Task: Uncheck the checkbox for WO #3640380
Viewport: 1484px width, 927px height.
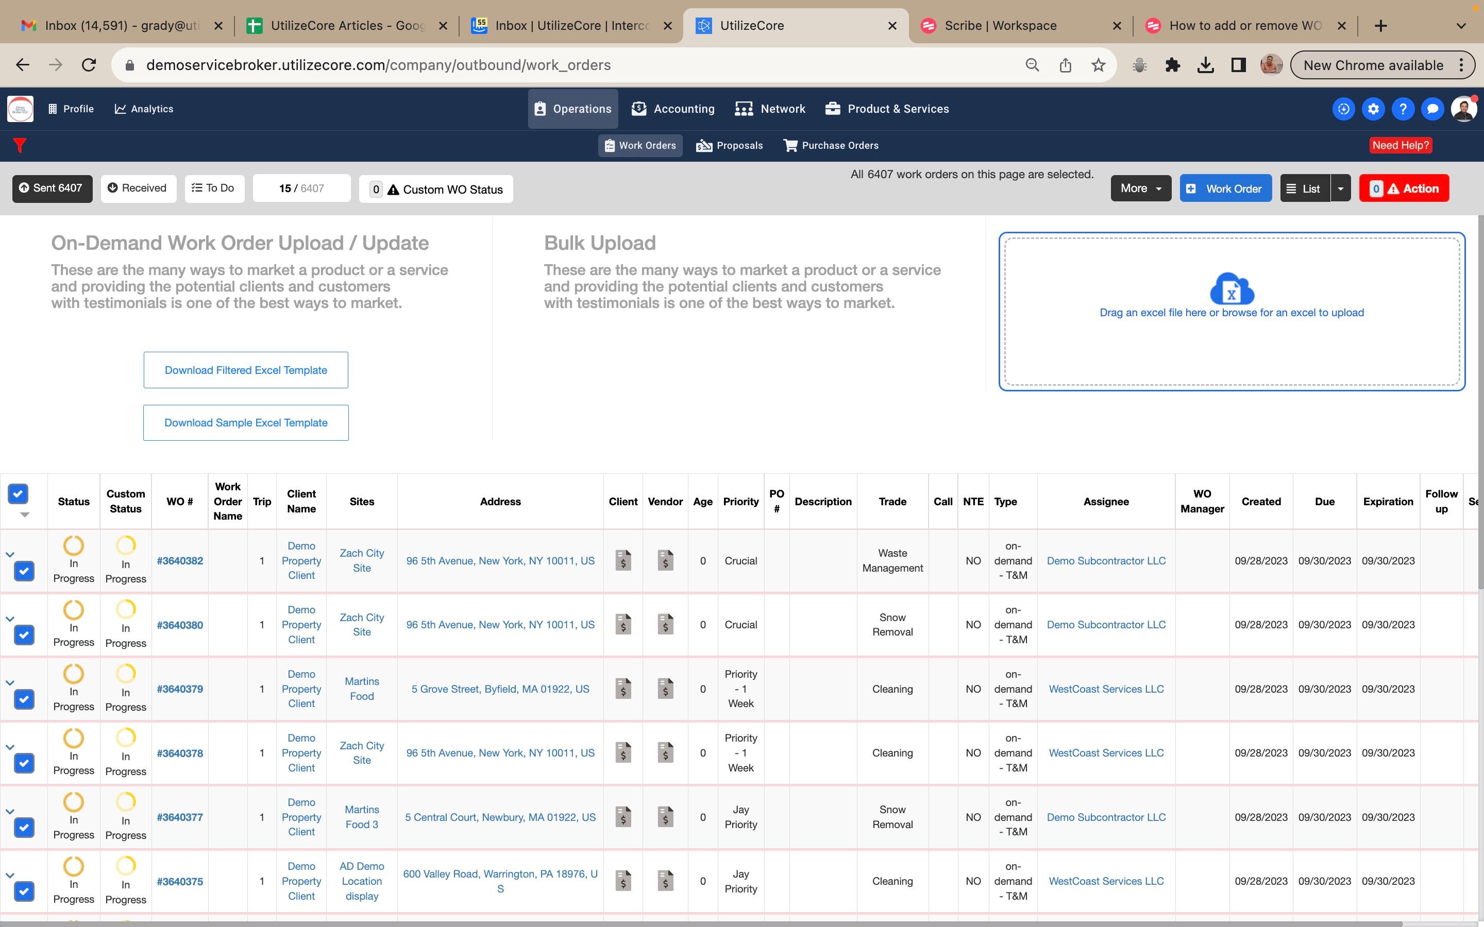Action: 24,635
